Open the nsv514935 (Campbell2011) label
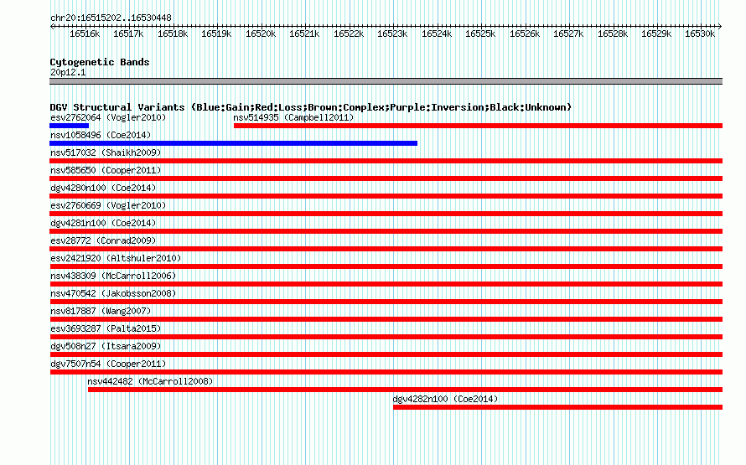 [293, 117]
